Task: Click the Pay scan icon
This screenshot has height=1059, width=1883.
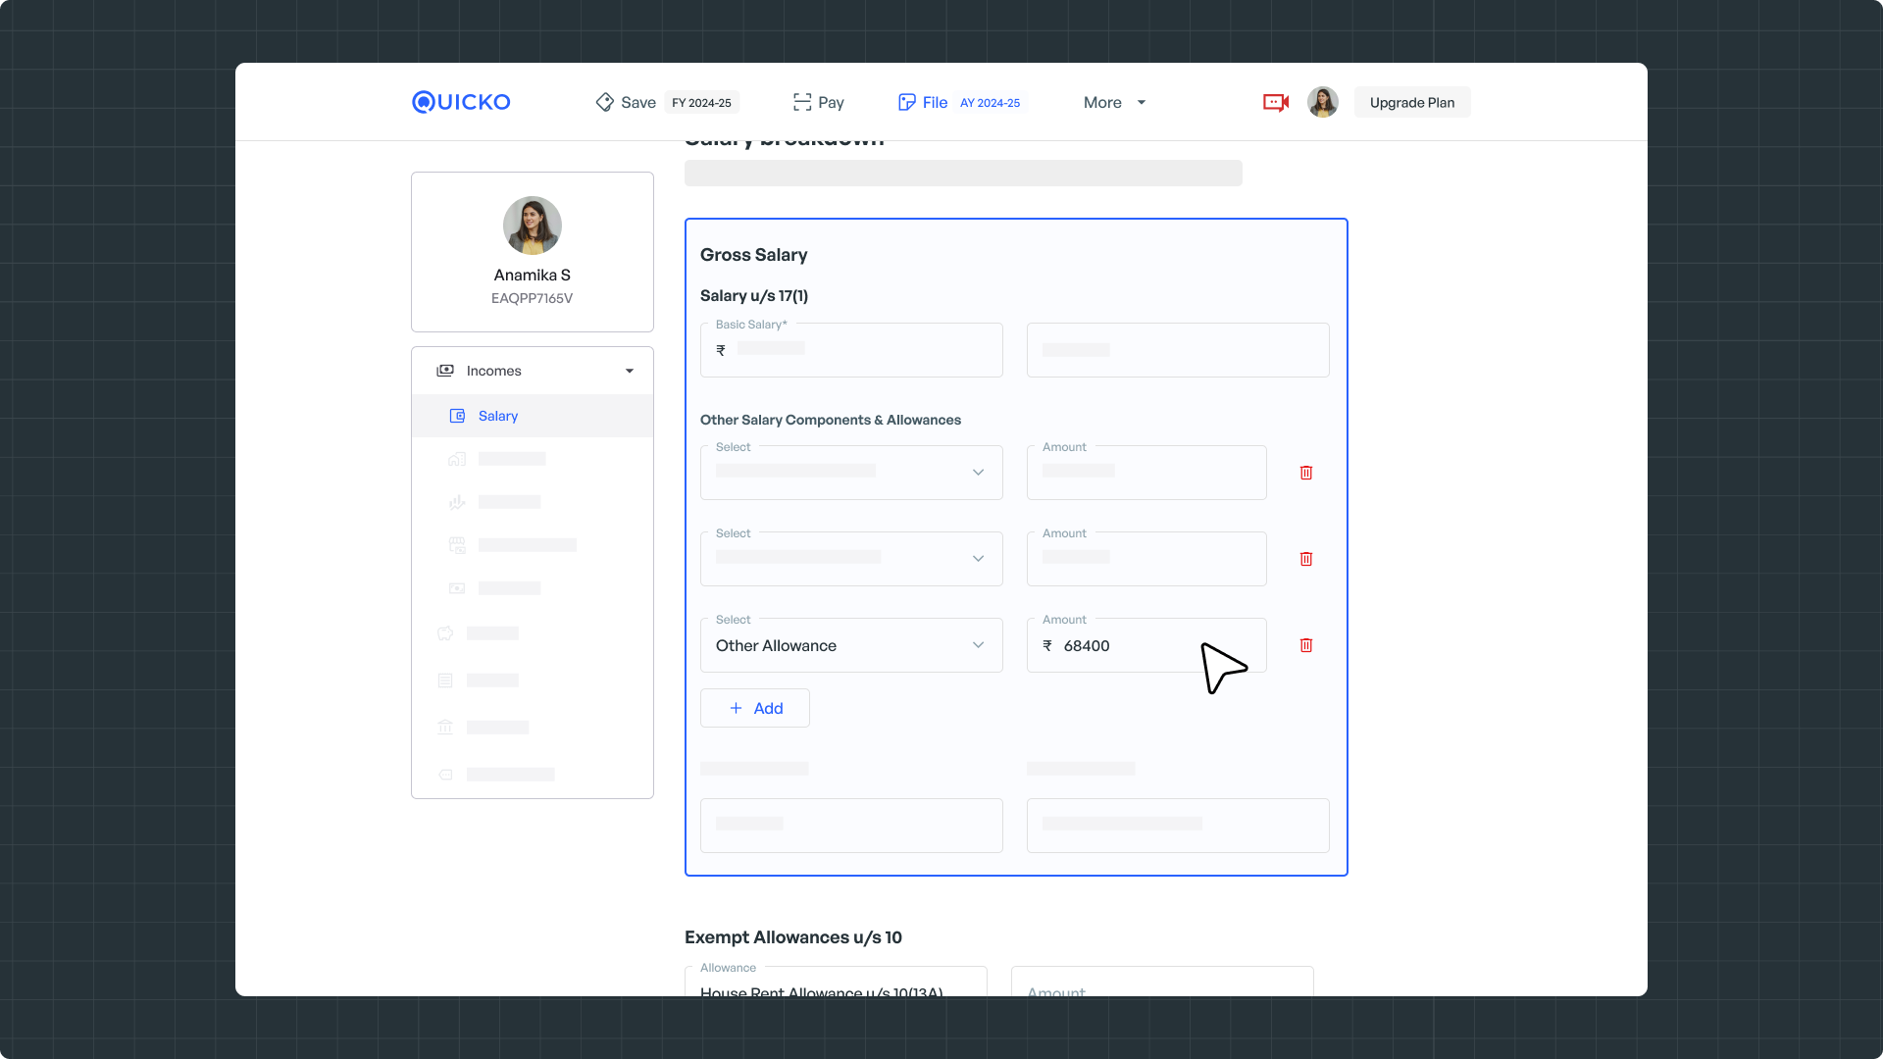Action: [x=802, y=102]
